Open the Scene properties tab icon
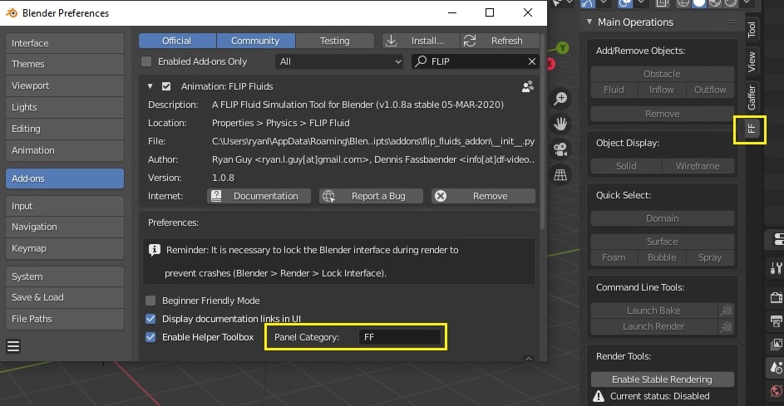Viewport: 784px width, 406px height. [776, 368]
